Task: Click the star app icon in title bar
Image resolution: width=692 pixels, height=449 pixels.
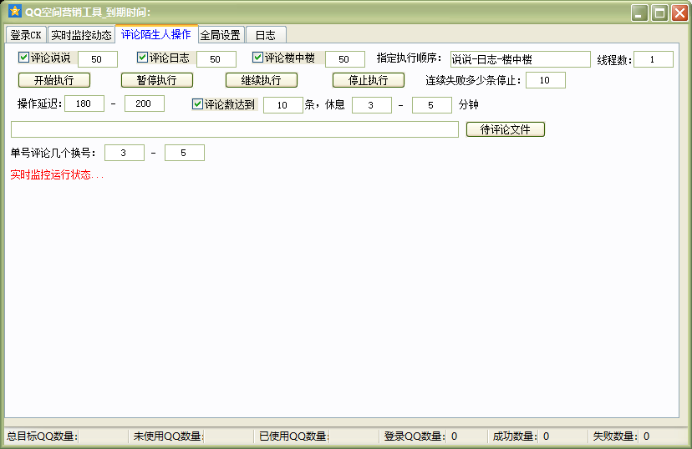Action: 14,12
